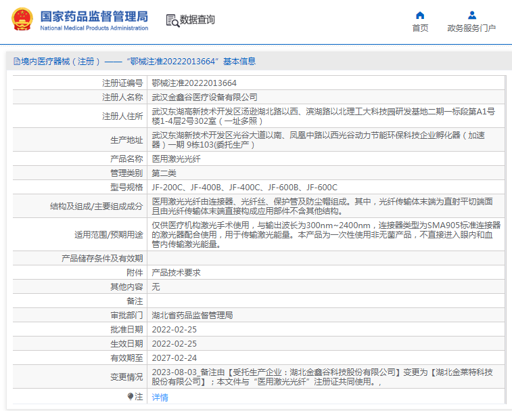
Task: Click the 注册人名称 label
Action: point(122,97)
